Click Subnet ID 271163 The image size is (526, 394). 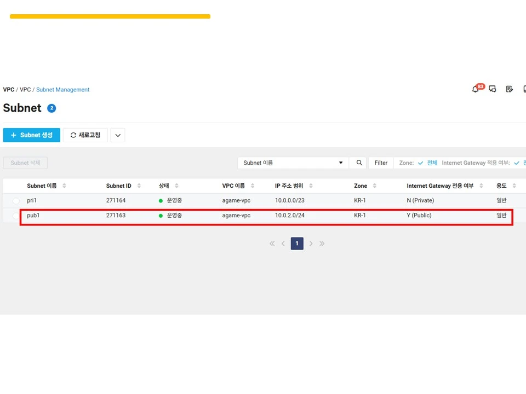tap(116, 216)
